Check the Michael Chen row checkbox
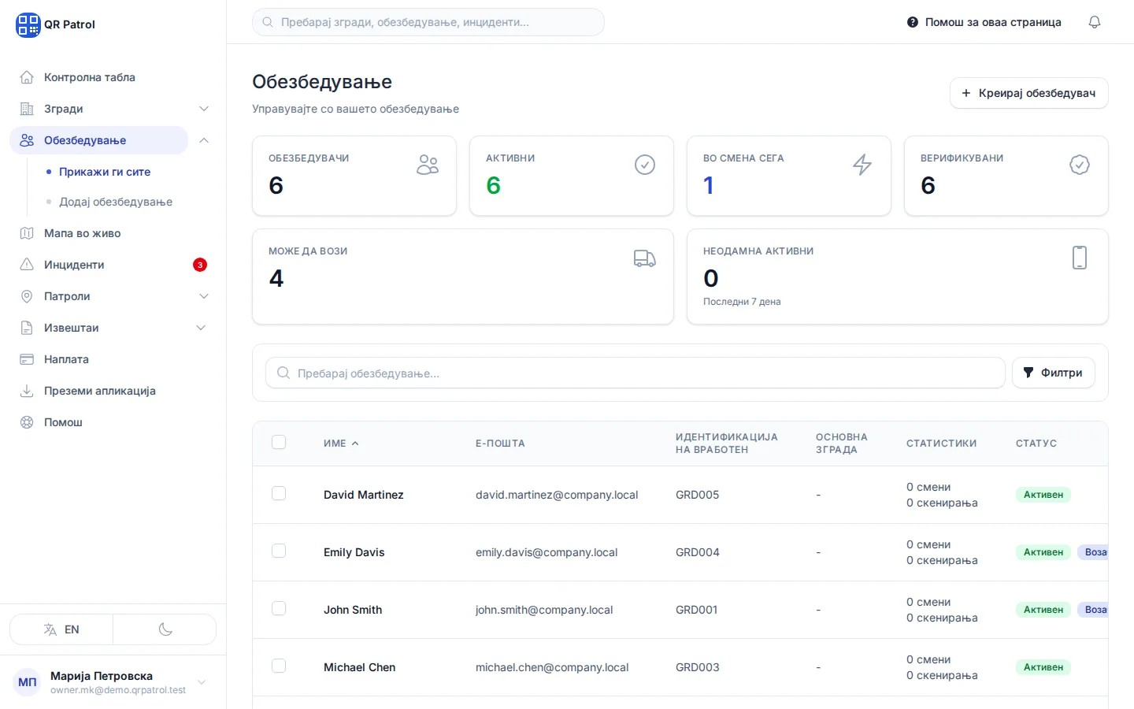The height and width of the screenshot is (709, 1134). click(x=279, y=666)
